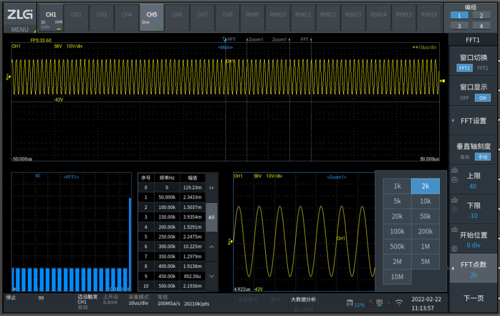
Task: Click the All button beside FFT table
Action: (x=212, y=217)
